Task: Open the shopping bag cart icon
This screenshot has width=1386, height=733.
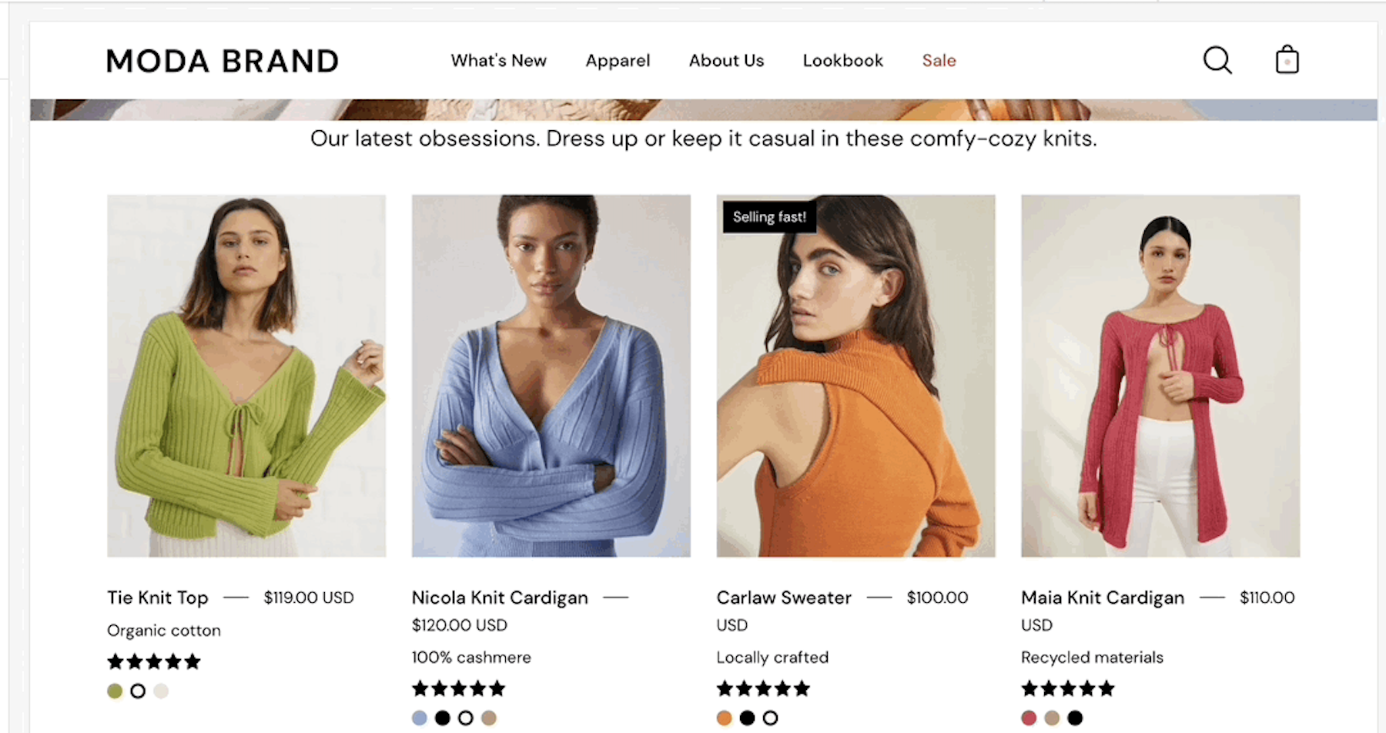Action: [1287, 60]
